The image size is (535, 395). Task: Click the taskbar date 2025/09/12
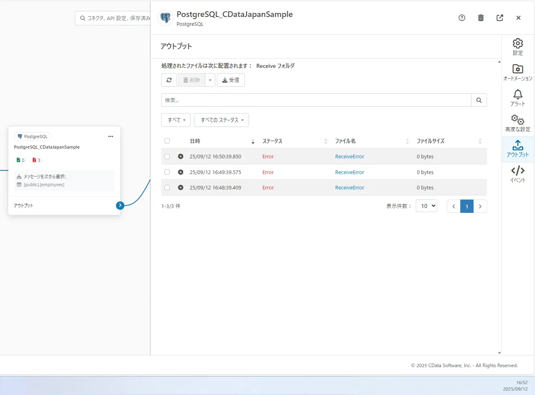tap(515, 389)
